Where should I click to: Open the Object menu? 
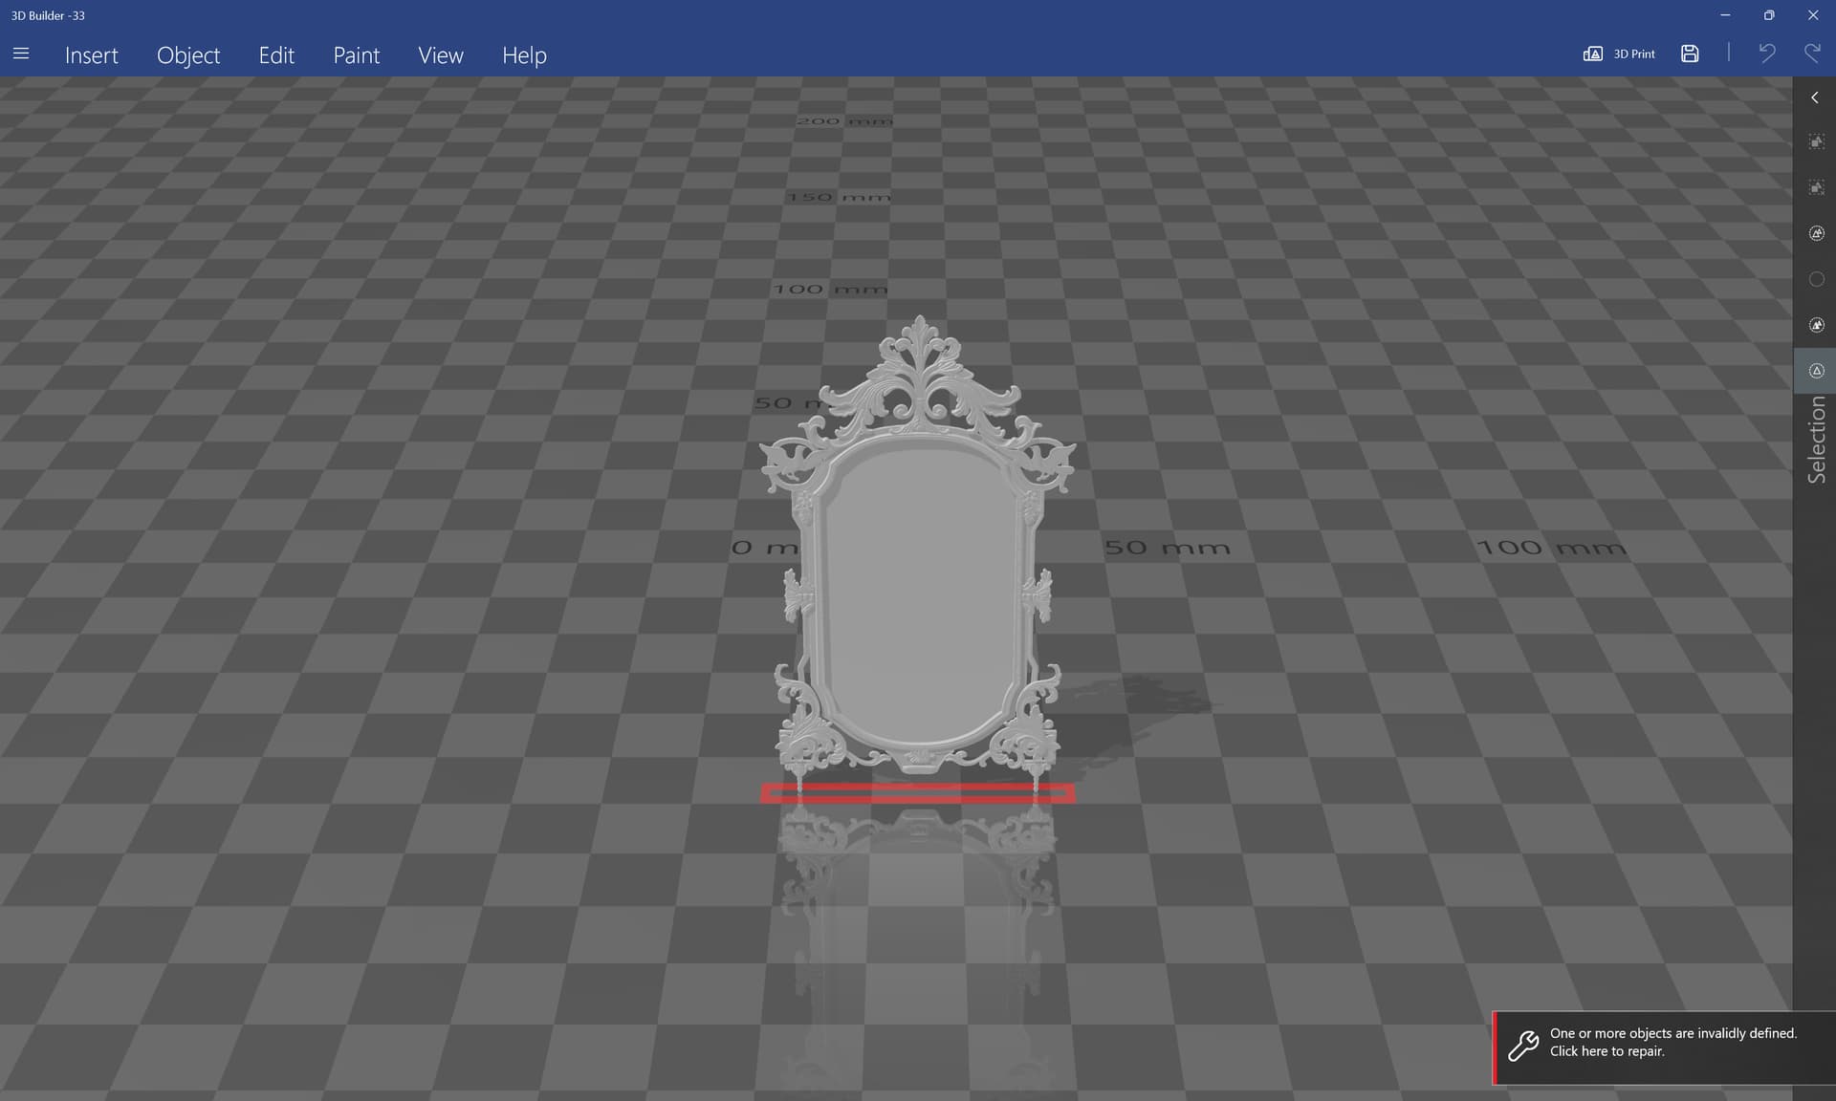[x=188, y=55]
